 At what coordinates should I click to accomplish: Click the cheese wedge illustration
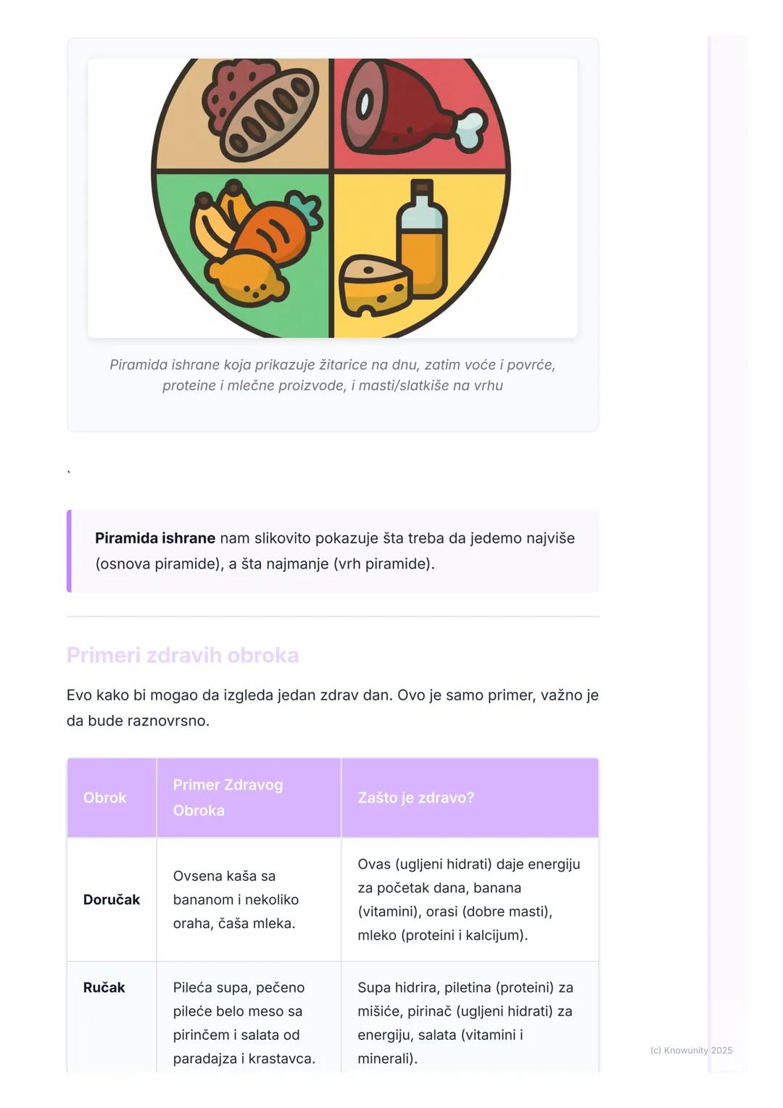coord(373,285)
